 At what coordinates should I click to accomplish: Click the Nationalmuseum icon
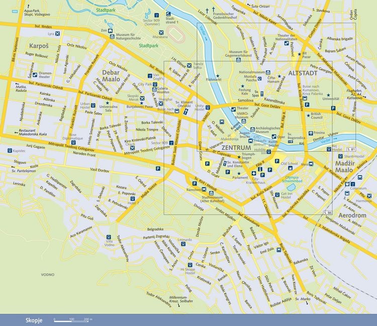coord(268,72)
